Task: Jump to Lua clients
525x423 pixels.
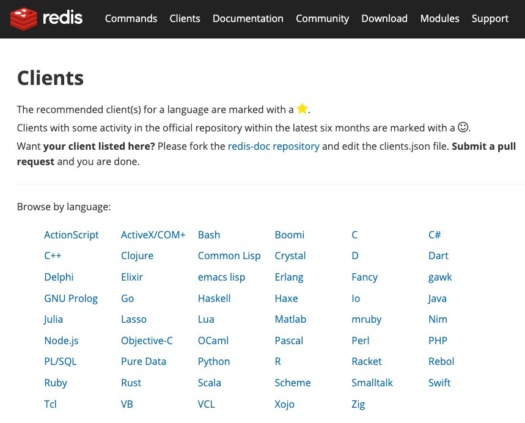Action: [206, 319]
